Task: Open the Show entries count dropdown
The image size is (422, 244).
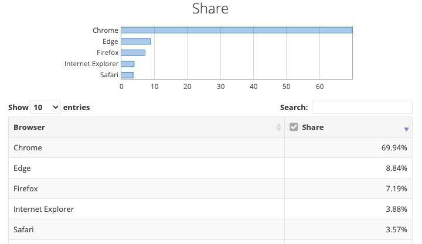Action: pyautogui.click(x=46, y=107)
